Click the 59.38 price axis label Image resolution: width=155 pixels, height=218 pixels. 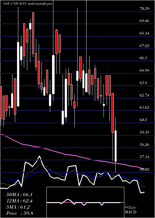coord(144,132)
